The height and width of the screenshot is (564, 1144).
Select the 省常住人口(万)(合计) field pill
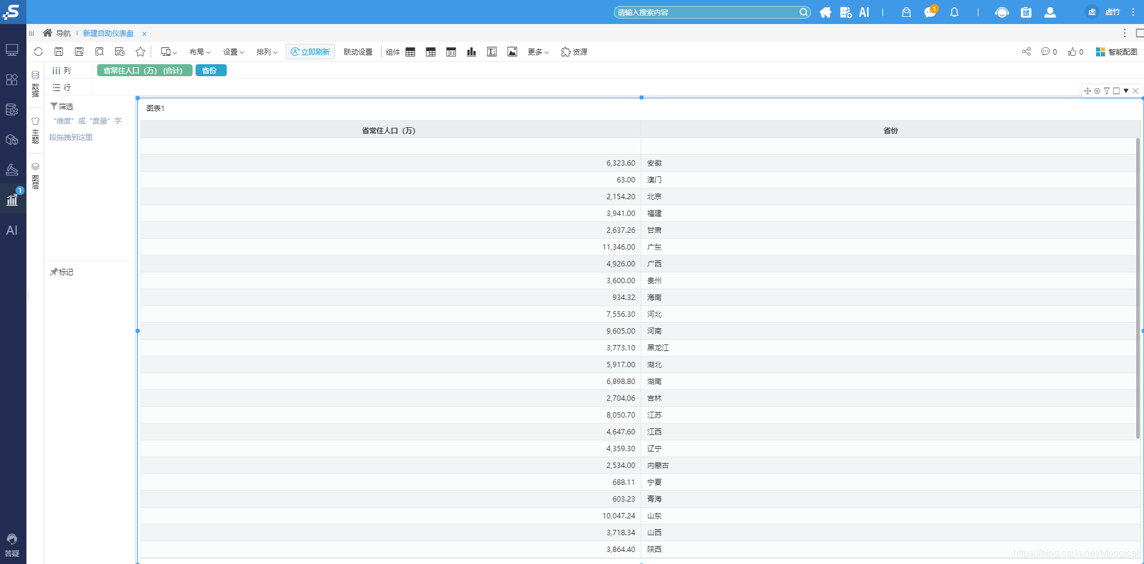(145, 71)
